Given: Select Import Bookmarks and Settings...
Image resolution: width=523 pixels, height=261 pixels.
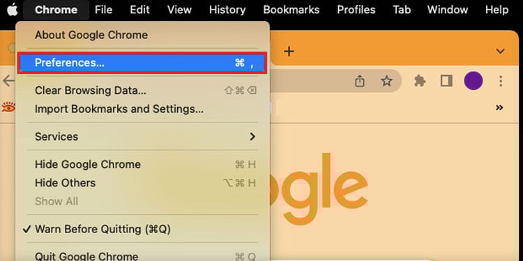Looking at the screenshot, I should click(x=142, y=109).
